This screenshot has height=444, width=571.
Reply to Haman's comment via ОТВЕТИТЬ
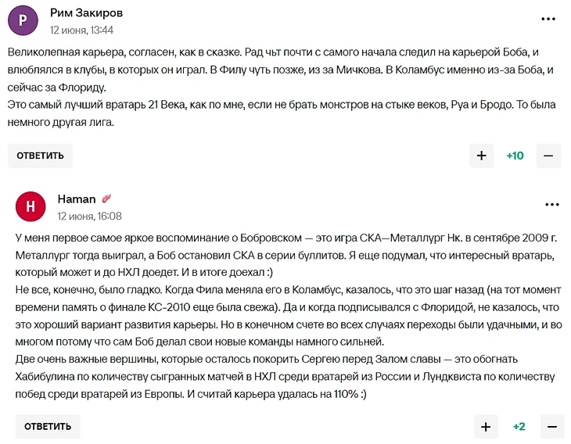pyautogui.click(x=48, y=427)
